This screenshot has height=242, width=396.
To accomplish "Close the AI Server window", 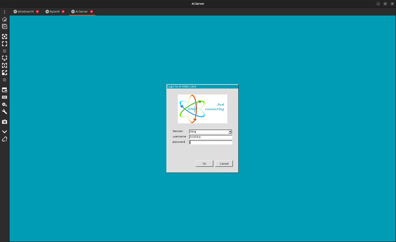I will pos(392,4).
